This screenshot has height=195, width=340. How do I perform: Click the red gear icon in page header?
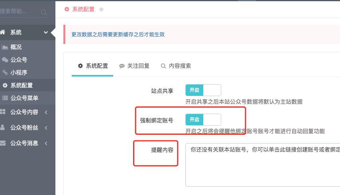[67, 9]
